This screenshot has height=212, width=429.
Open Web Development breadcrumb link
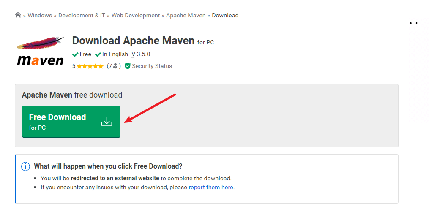coord(135,15)
